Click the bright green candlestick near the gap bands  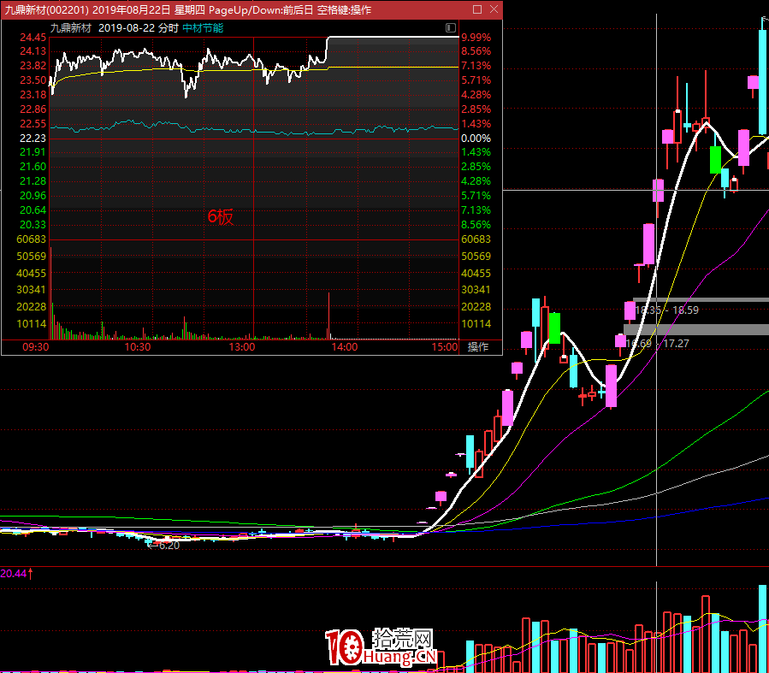point(554,328)
